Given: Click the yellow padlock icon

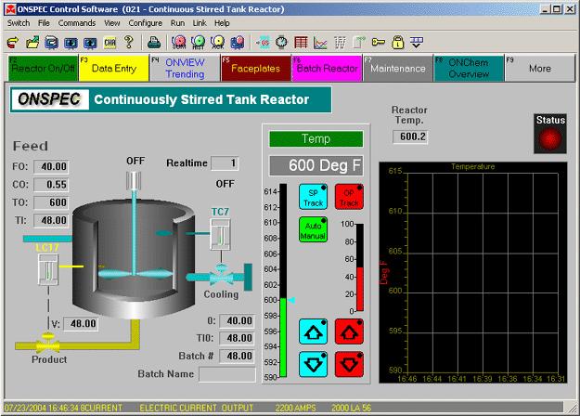Looking at the screenshot, I should click(397, 42).
